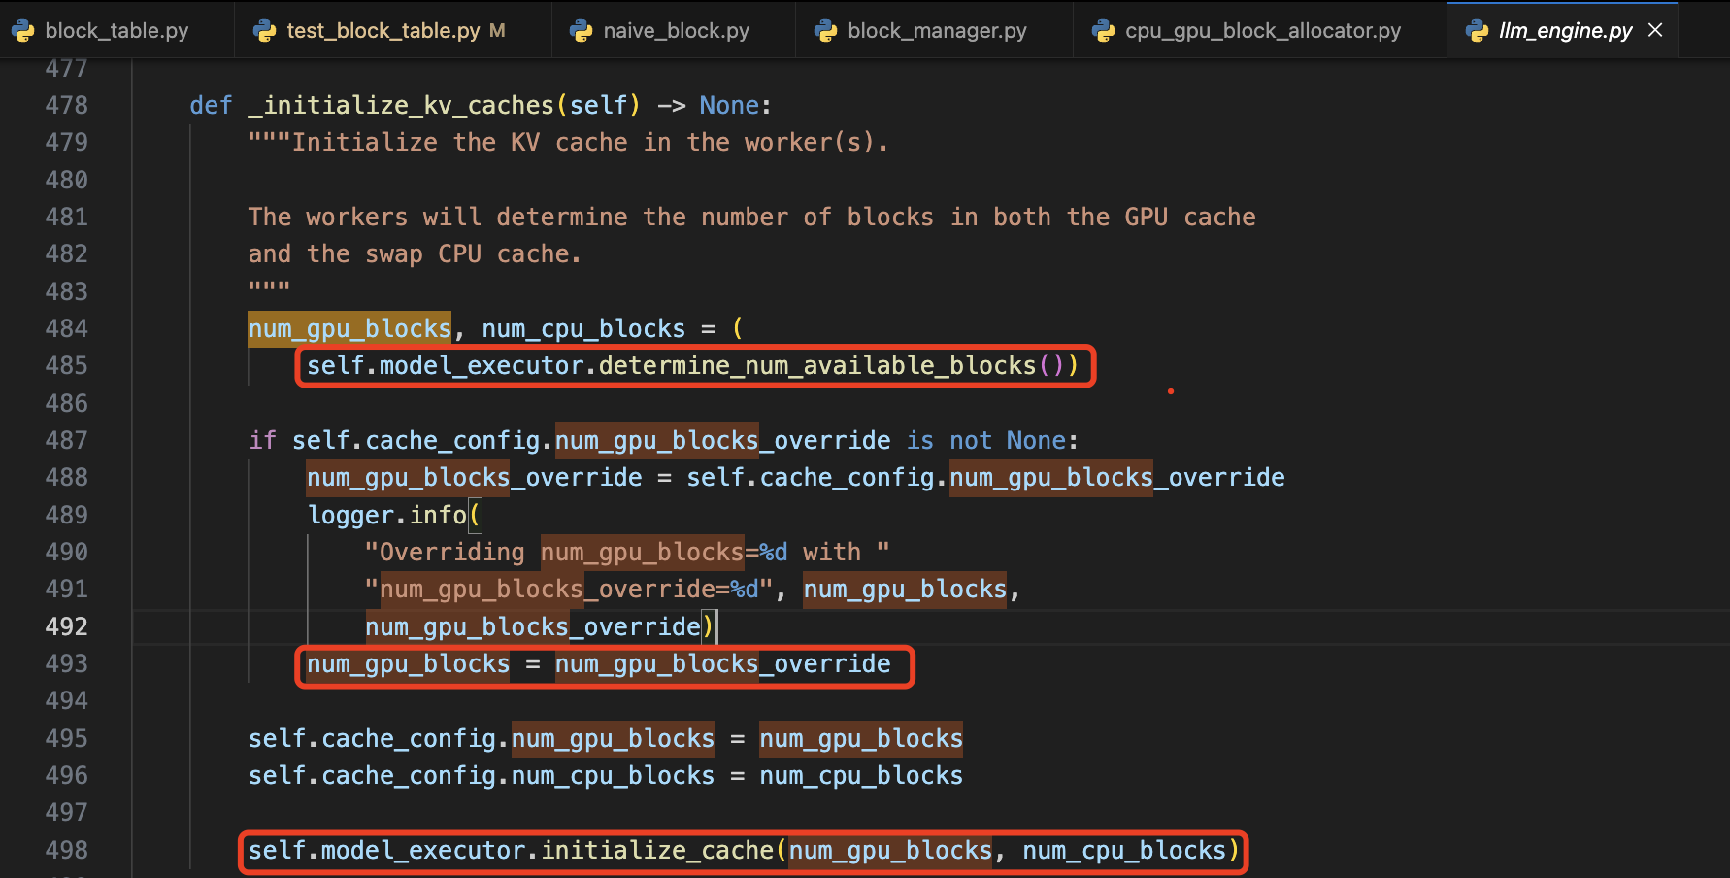Image resolution: width=1730 pixels, height=878 pixels.
Task: Click logger.info on line 489
Action: [x=387, y=515]
